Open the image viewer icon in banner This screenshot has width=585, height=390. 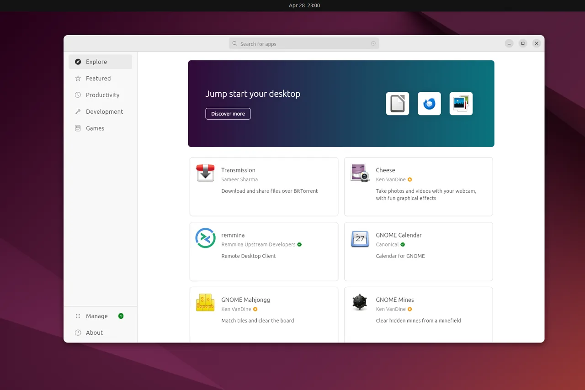461,104
